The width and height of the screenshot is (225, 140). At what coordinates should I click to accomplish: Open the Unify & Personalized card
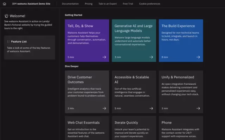click(x=181, y=92)
